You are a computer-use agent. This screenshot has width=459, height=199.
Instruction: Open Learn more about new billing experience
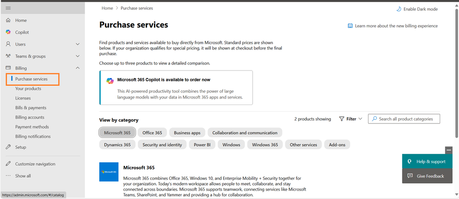392,26
